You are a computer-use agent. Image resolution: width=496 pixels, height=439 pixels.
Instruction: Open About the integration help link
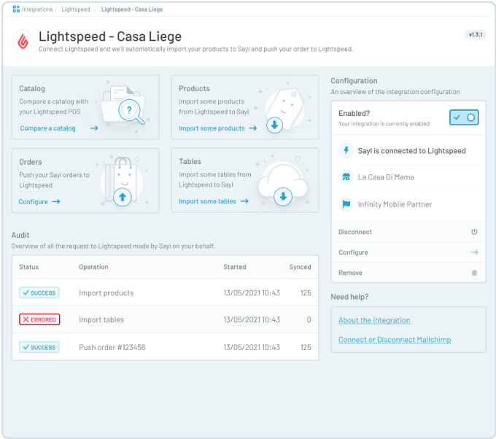[x=374, y=320]
